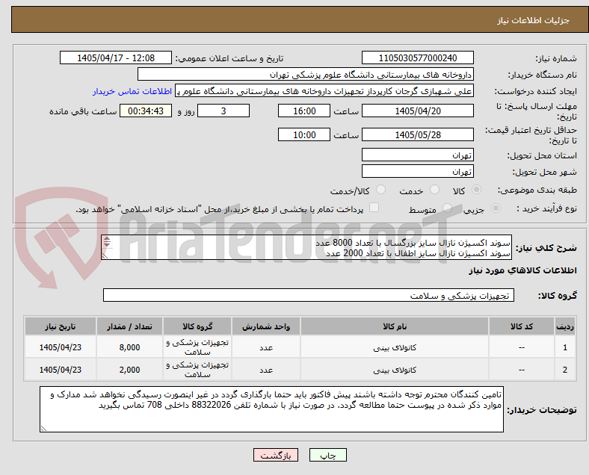The height and width of the screenshot is (475, 589).
Task: Click the شهر محل تحویل field تهران
Action: coord(417,172)
